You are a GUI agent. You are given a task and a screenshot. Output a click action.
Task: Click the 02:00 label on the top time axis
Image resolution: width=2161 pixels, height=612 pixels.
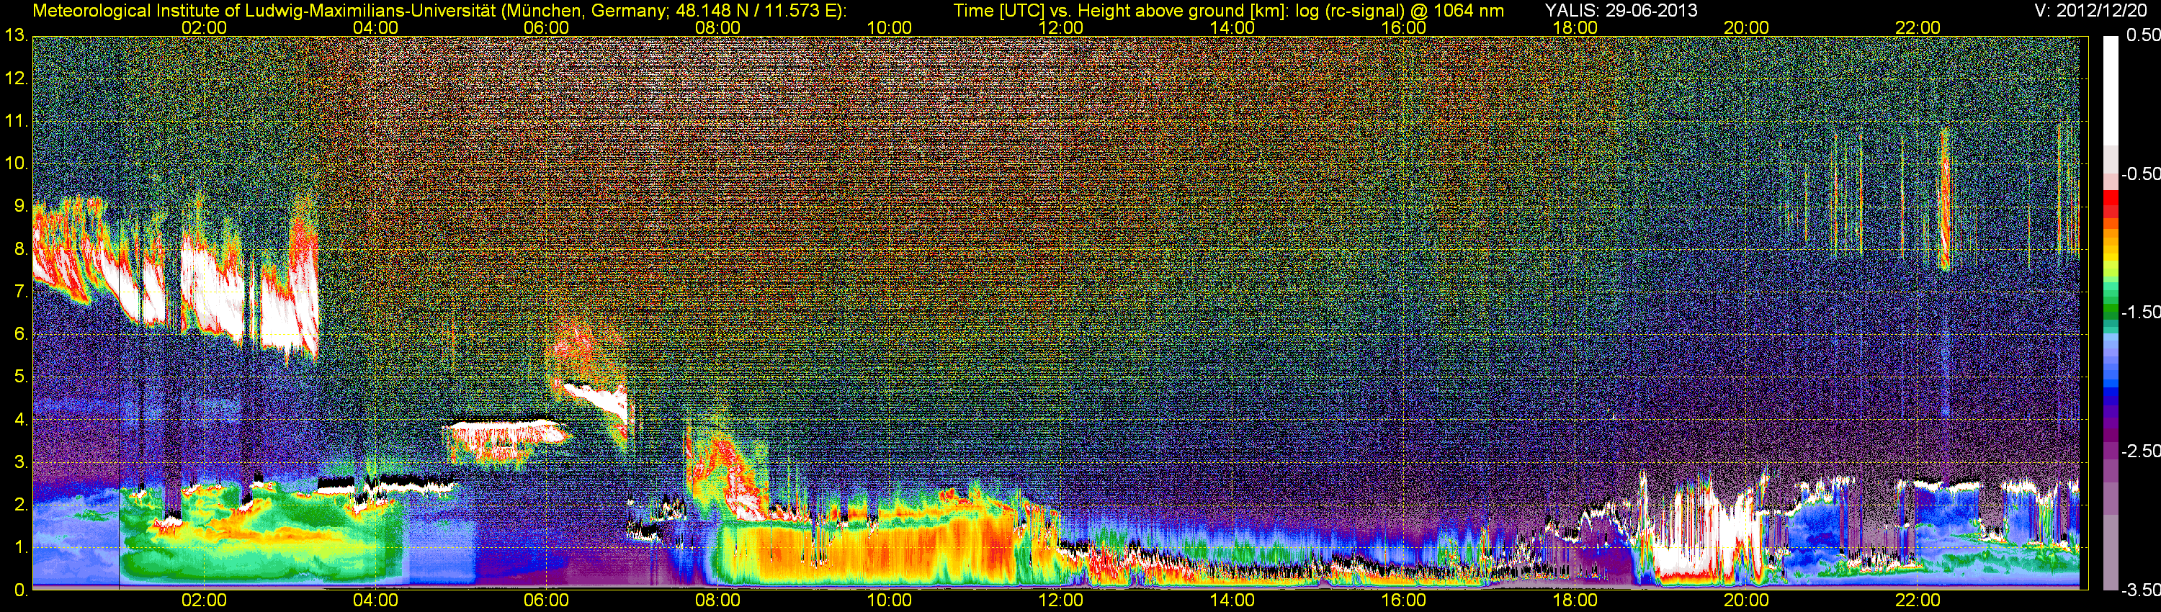point(204,27)
